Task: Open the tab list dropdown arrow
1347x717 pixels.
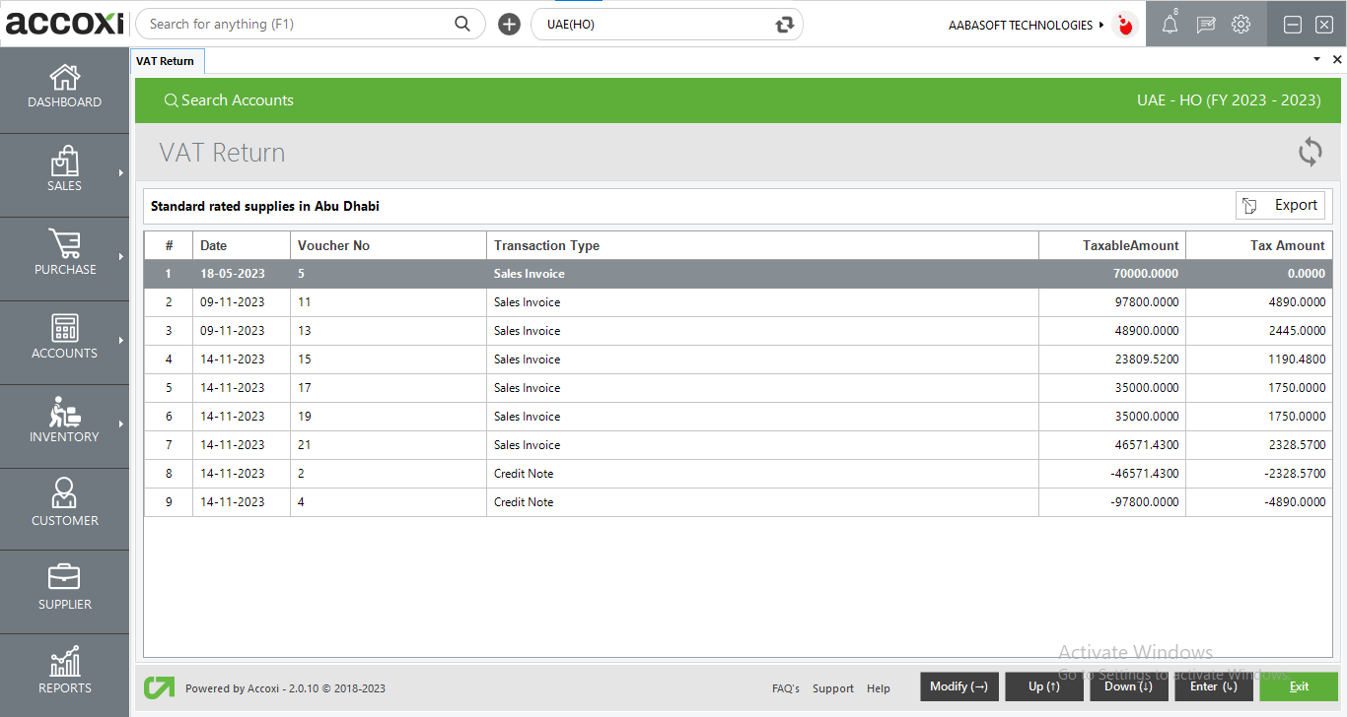Action: 1316,59
